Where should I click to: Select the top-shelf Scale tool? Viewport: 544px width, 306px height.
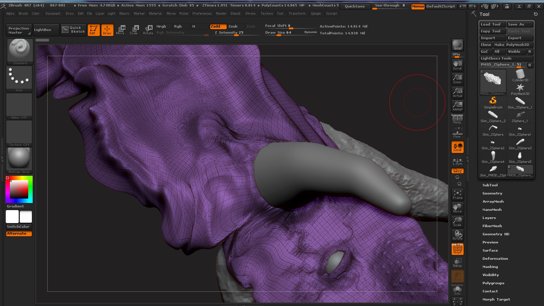[134, 30]
